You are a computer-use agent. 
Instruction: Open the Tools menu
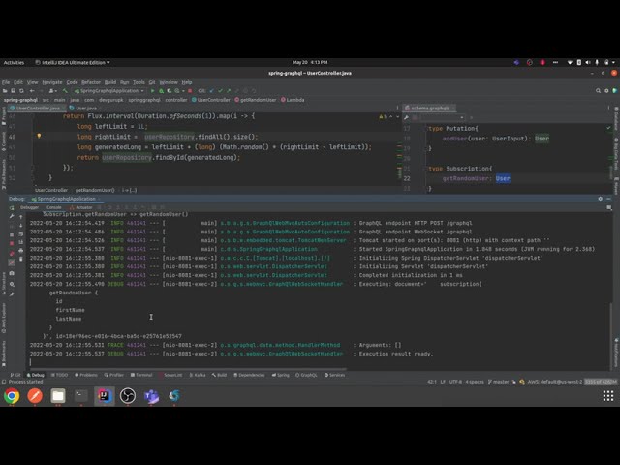pyautogui.click(x=139, y=82)
